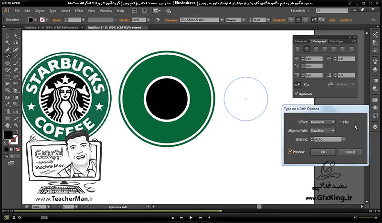Image resolution: width=382 pixels, height=223 pixels.
Task: Open the Layers panel icon in right dock
Action: [x=375, y=127]
